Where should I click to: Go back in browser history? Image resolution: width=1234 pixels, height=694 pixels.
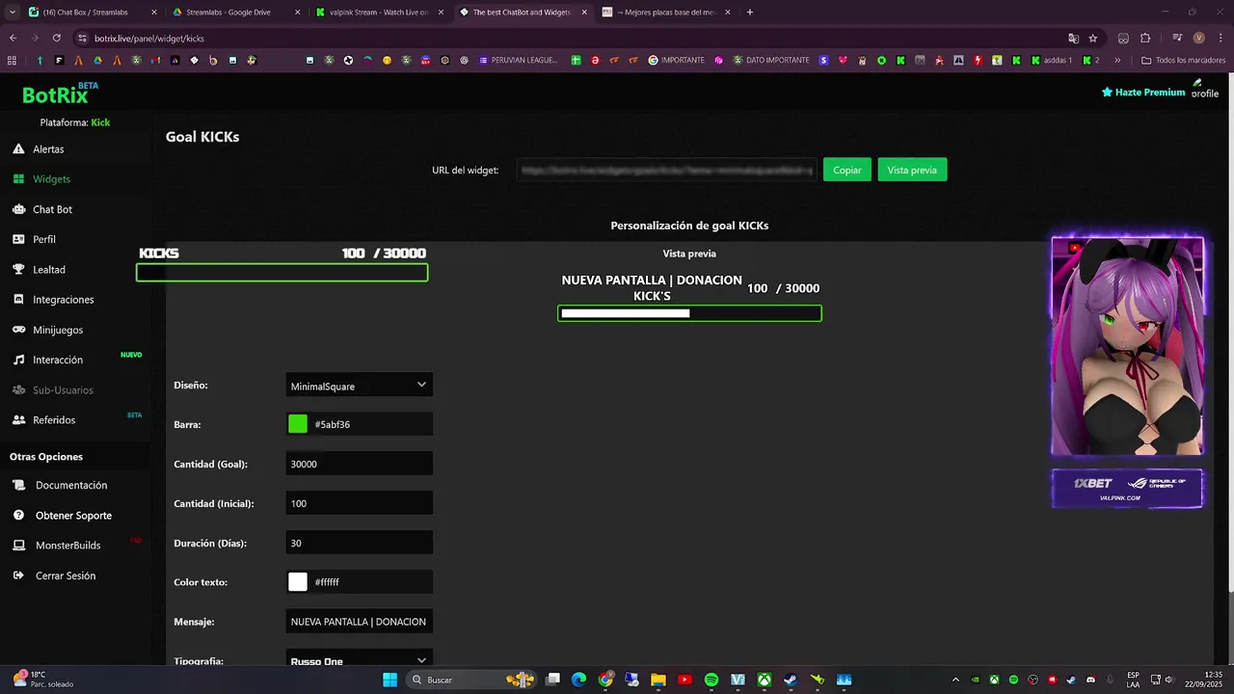13,39
